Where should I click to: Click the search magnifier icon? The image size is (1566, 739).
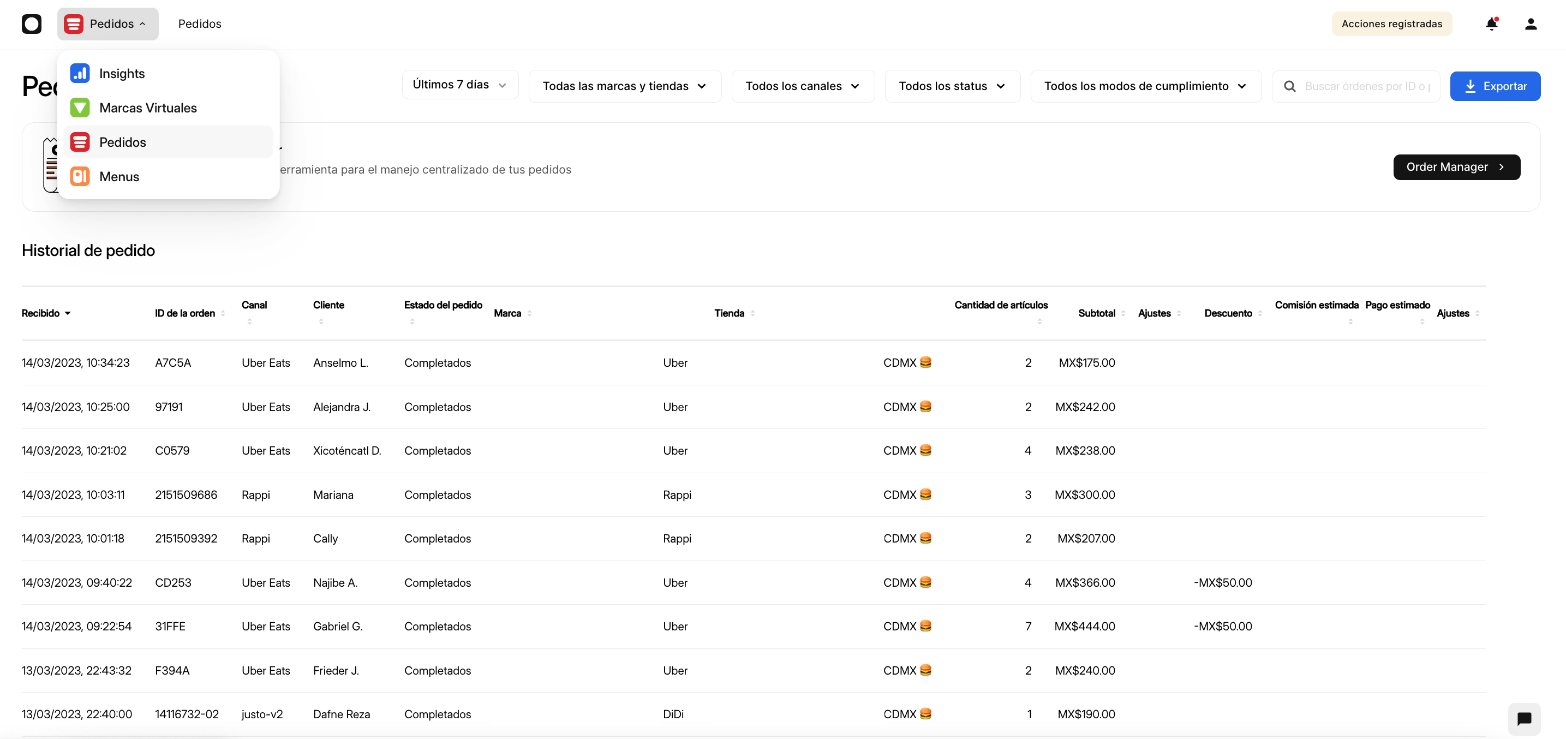click(1289, 86)
